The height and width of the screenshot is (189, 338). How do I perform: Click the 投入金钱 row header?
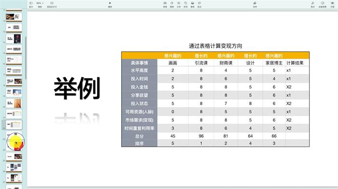click(x=139, y=87)
